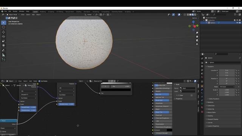This screenshot has height=136, width=242.
Task: Switch to the Modeling workspace tab
Action: pos(43,12)
